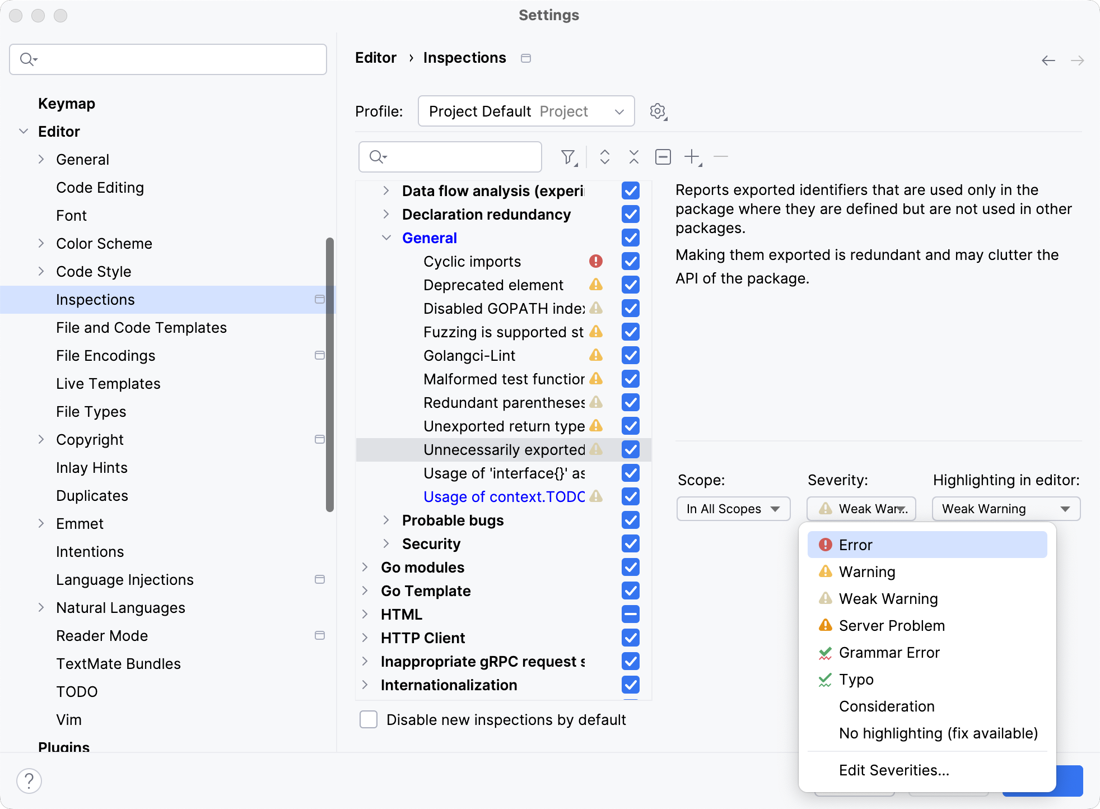
Task: Enable Disable new inspections by default
Action: click(x=369, y=719)
